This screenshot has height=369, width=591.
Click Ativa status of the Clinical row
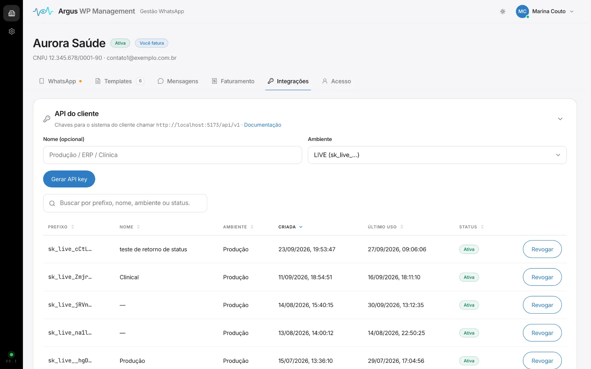pyautogui.click(x=469, y=277)
